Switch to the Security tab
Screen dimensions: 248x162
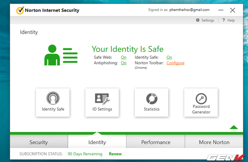pyautogui.click(x=39, y=141)
